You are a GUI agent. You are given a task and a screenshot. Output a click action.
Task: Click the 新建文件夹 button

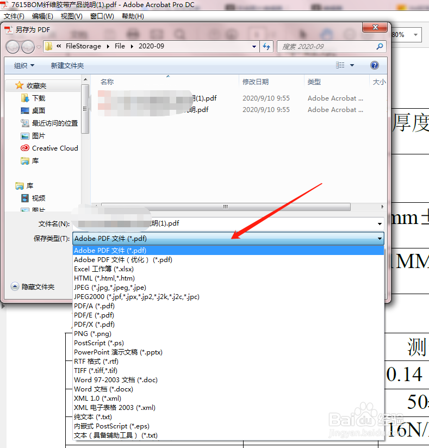67,65
